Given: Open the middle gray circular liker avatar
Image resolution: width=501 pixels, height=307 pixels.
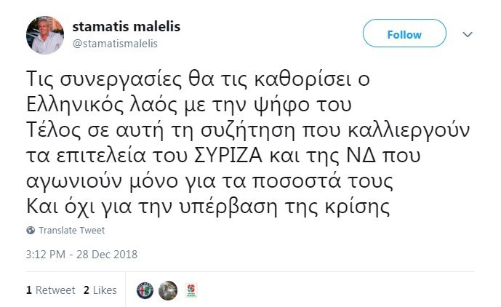Looking at the screenshot, I should tap(168, 290).
